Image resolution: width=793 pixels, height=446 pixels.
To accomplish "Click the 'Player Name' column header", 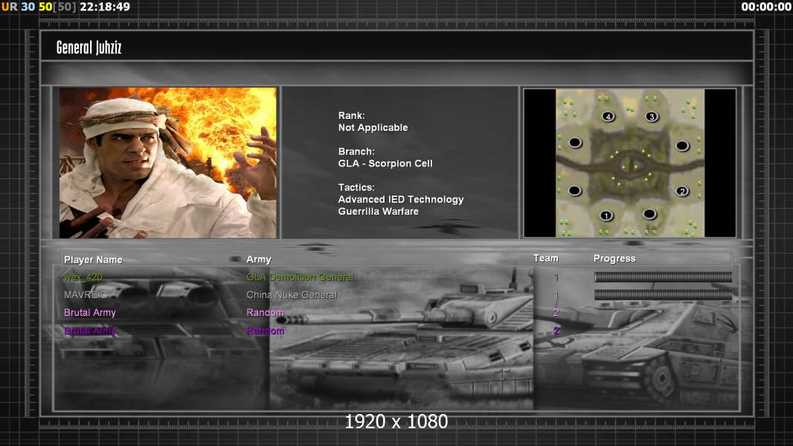I will [93, 259].
